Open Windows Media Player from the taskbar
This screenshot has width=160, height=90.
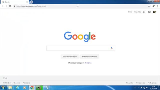pos(24,88)
